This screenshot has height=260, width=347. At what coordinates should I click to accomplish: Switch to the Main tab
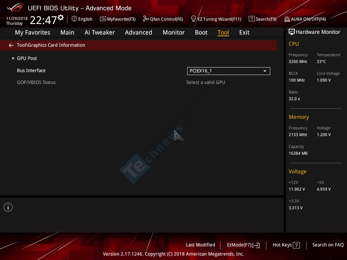pos(67,32)
